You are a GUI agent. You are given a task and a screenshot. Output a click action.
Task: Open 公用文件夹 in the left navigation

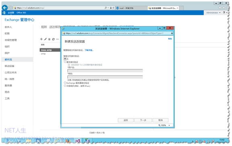tap(10, 72)
